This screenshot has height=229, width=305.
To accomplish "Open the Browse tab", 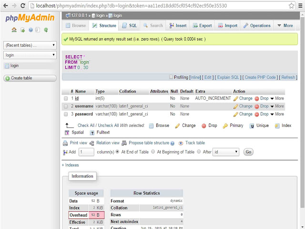I will point(76,25).
